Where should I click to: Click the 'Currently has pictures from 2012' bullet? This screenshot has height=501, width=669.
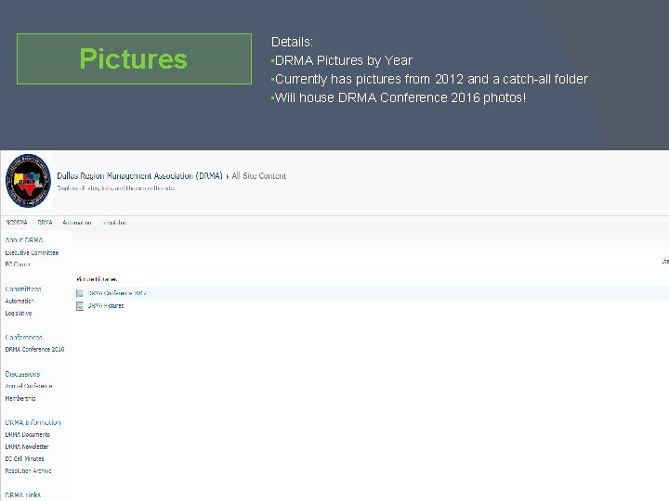[x=429, y=79]
